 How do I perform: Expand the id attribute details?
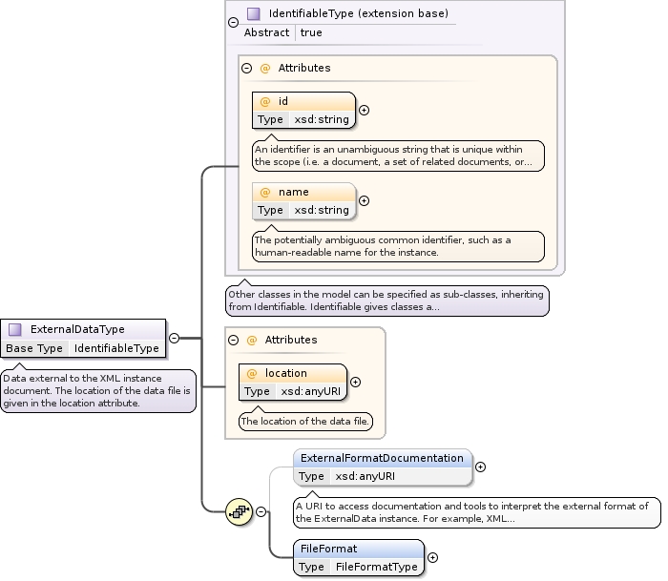[364, 110]
